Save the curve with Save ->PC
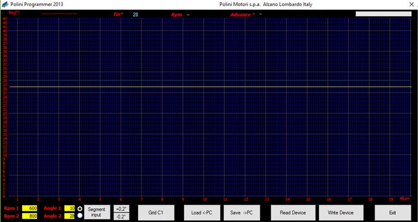 242,212
